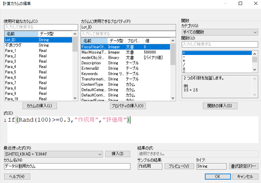Confirm with the OK button

[217, 177]
